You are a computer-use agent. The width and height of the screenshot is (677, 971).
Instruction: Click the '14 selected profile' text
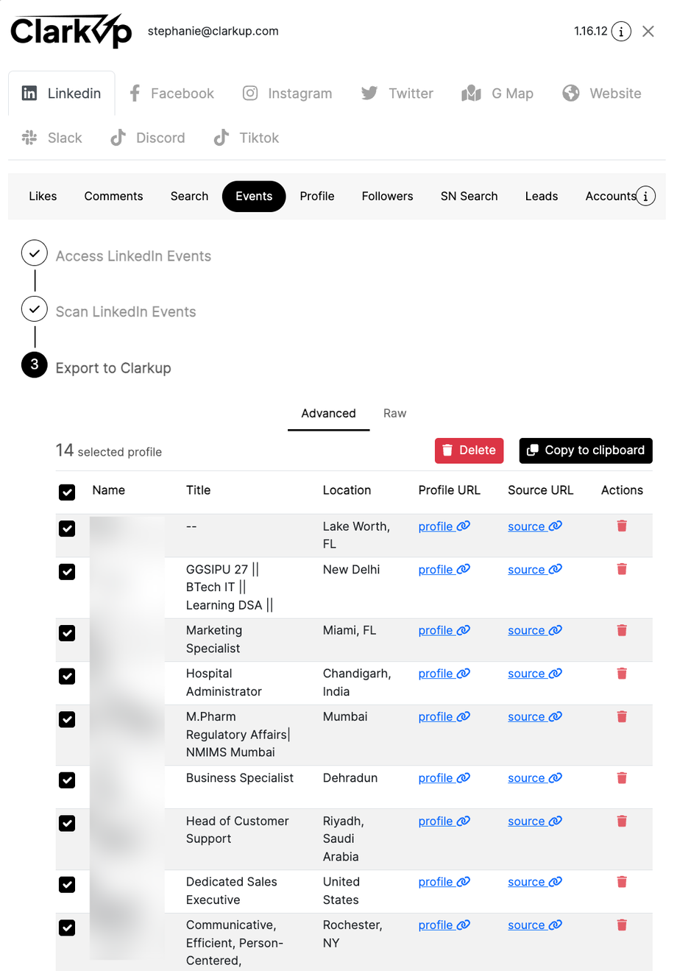109,451
